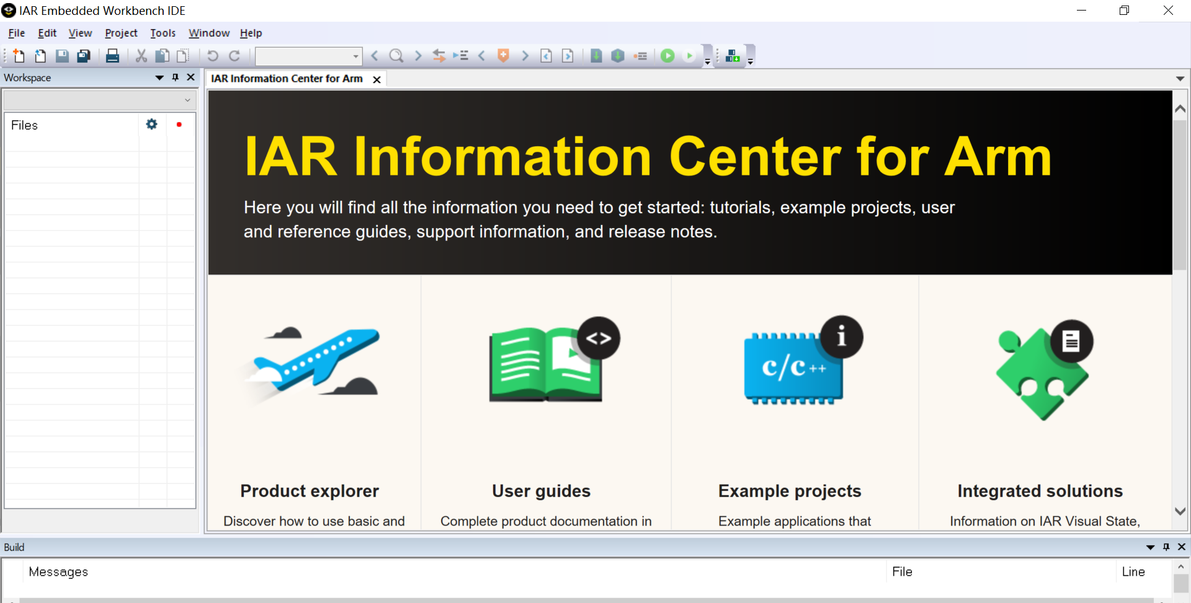The image size is (1191, 603).
Task: Click the Next Bookmark arrow icon
Action: point(525,56)
